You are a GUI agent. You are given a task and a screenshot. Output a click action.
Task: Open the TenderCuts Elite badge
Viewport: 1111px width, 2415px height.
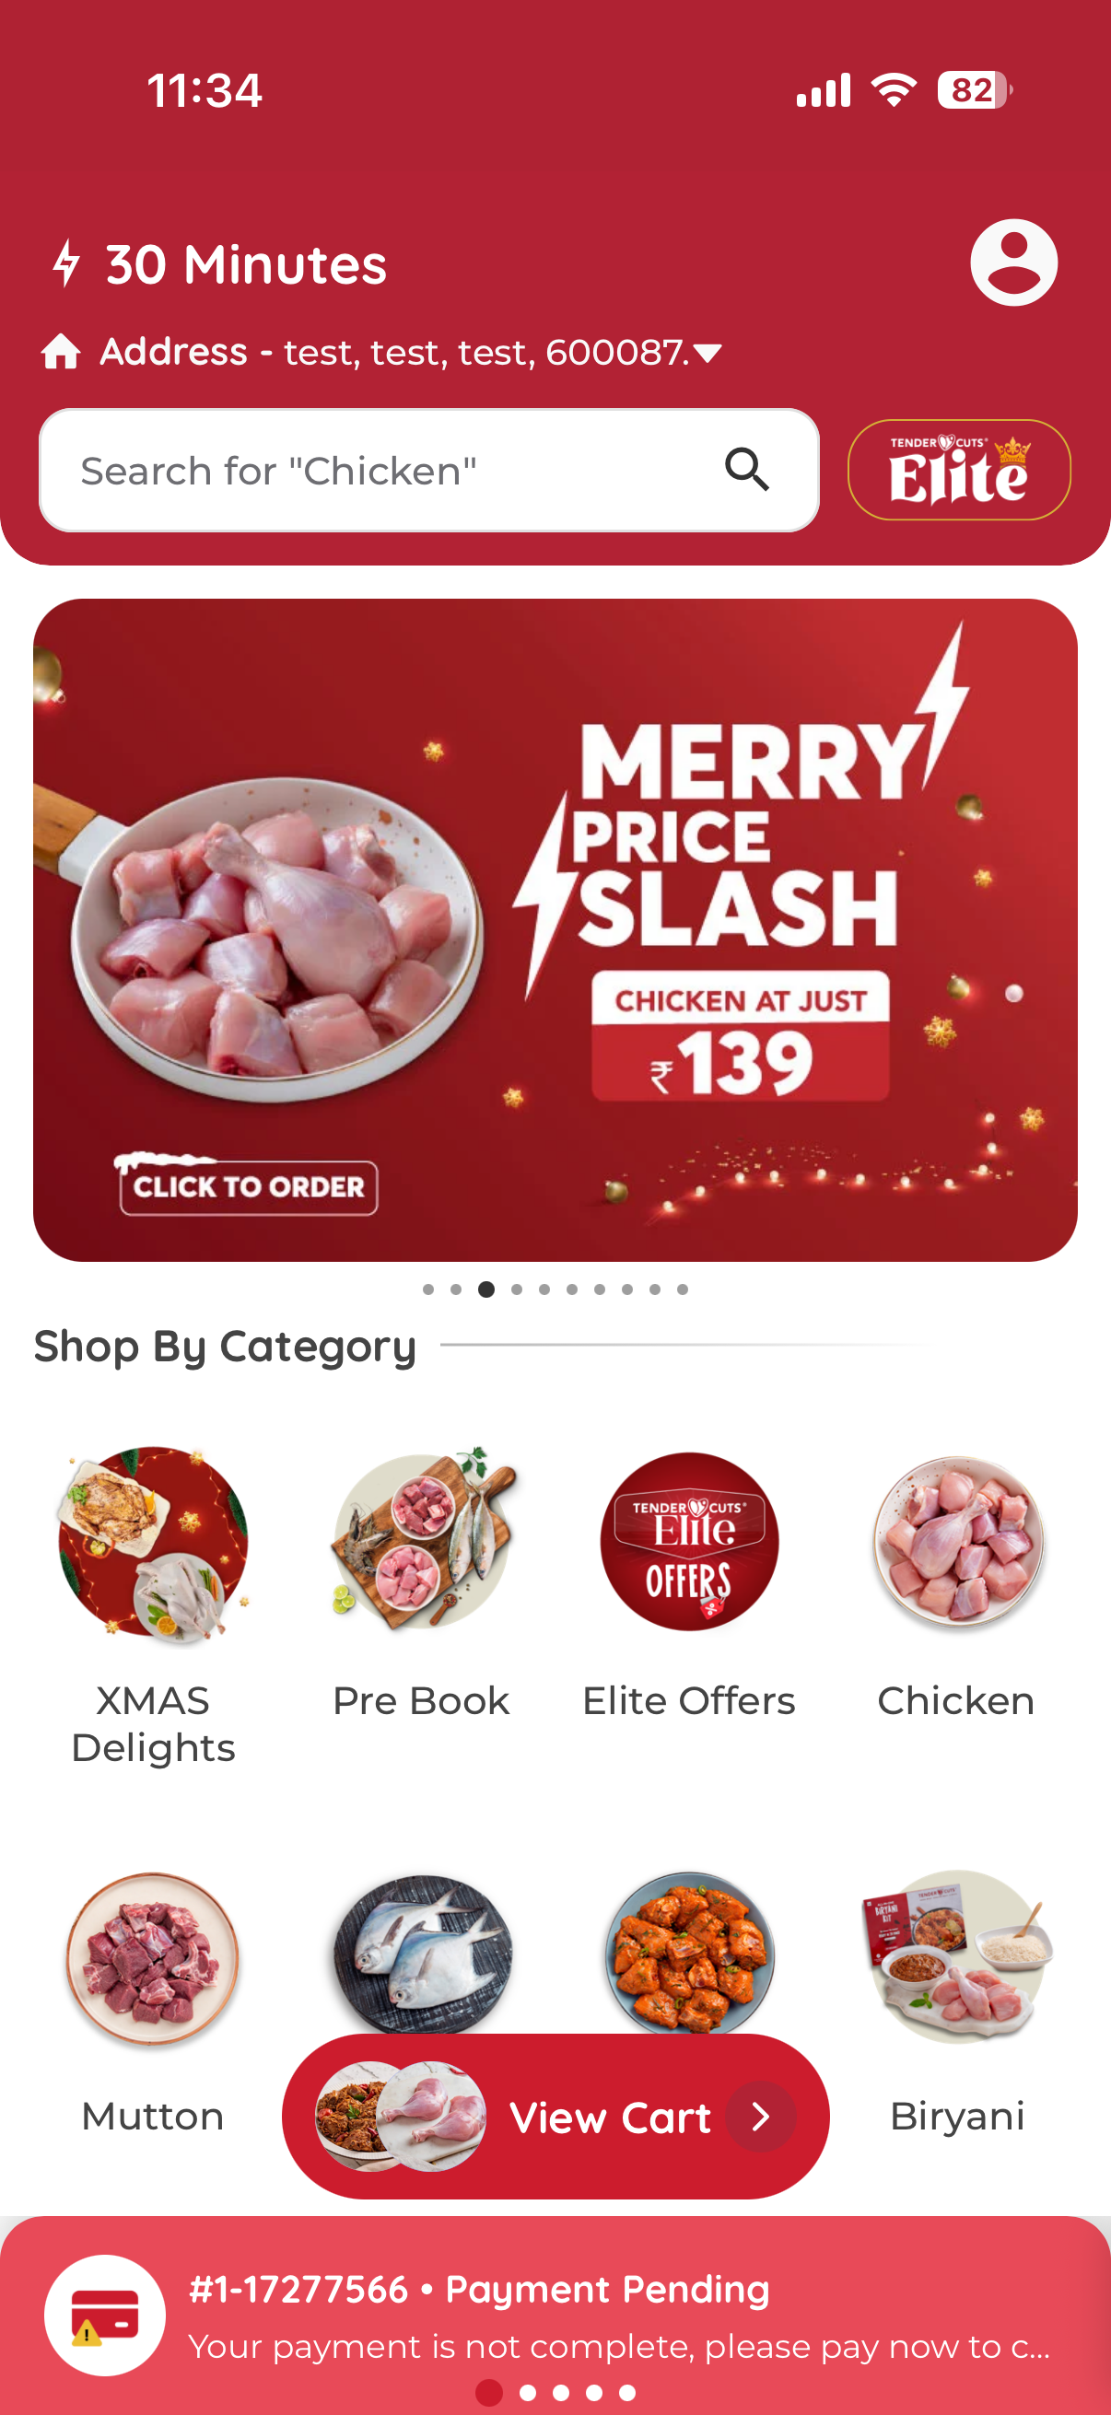pos(959,470)
